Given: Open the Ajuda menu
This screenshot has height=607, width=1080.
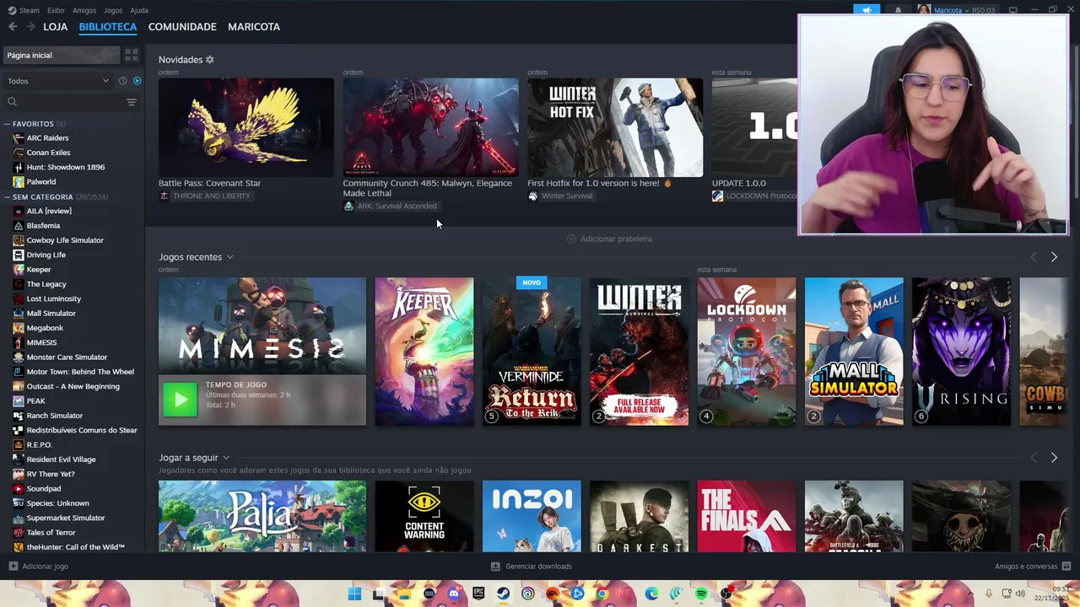Looking at the screenshot, I should [139, 10].
